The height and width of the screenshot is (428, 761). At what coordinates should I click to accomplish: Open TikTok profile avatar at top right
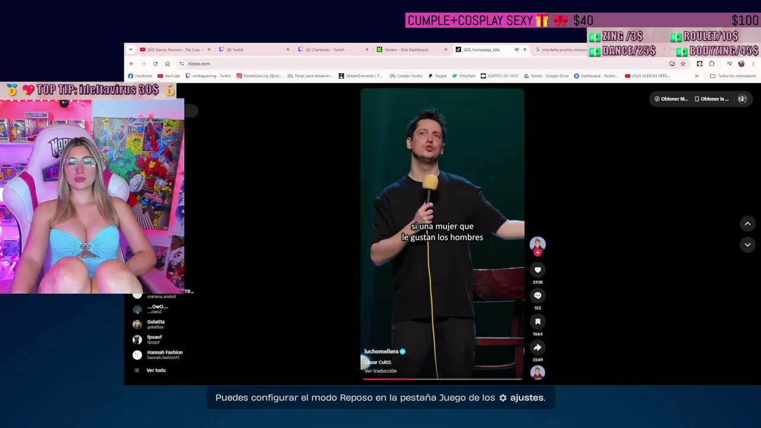pyautogui.click(x=742, y=99)
